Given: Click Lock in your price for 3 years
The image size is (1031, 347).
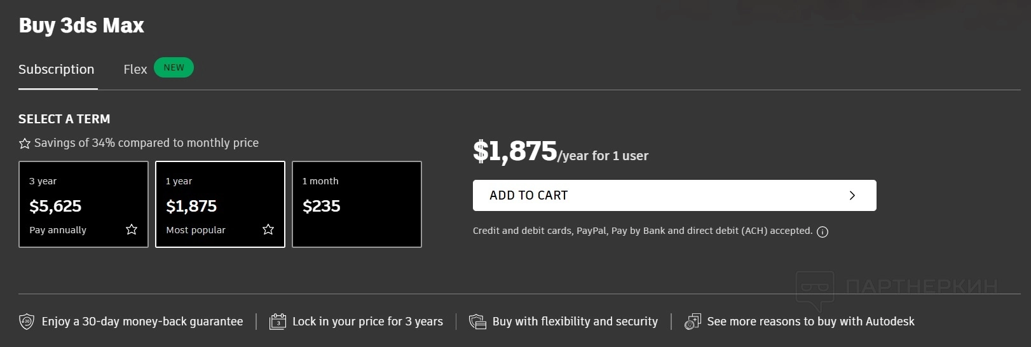Looking at the screenshot, I should click(x=367, y=322).
